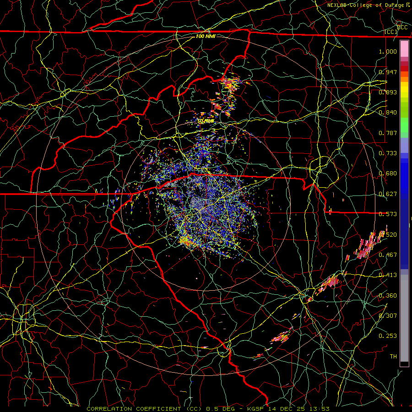This screenshot has height=412, width=412.
Task: Click the 50 NMI range ring label
Action: pos(206,121)
